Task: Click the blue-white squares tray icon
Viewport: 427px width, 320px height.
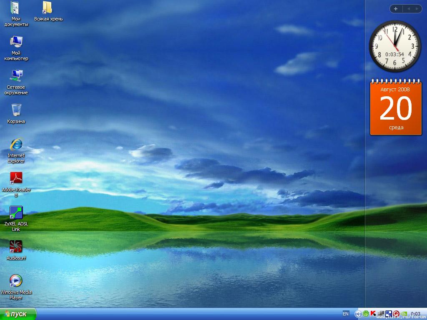Action: (389, 314)
